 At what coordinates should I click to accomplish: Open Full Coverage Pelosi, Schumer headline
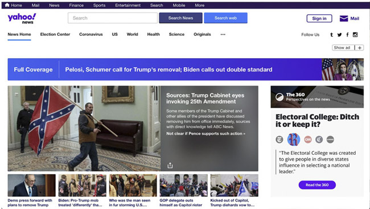(168, 69)
